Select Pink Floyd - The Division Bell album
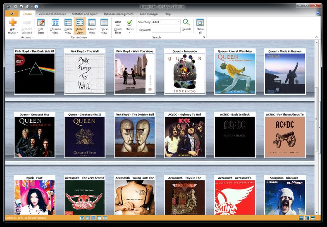This screenshot has width=327, height=227. (134, 135)
